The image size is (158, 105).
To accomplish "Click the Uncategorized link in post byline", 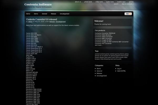I will click(61, 22).
